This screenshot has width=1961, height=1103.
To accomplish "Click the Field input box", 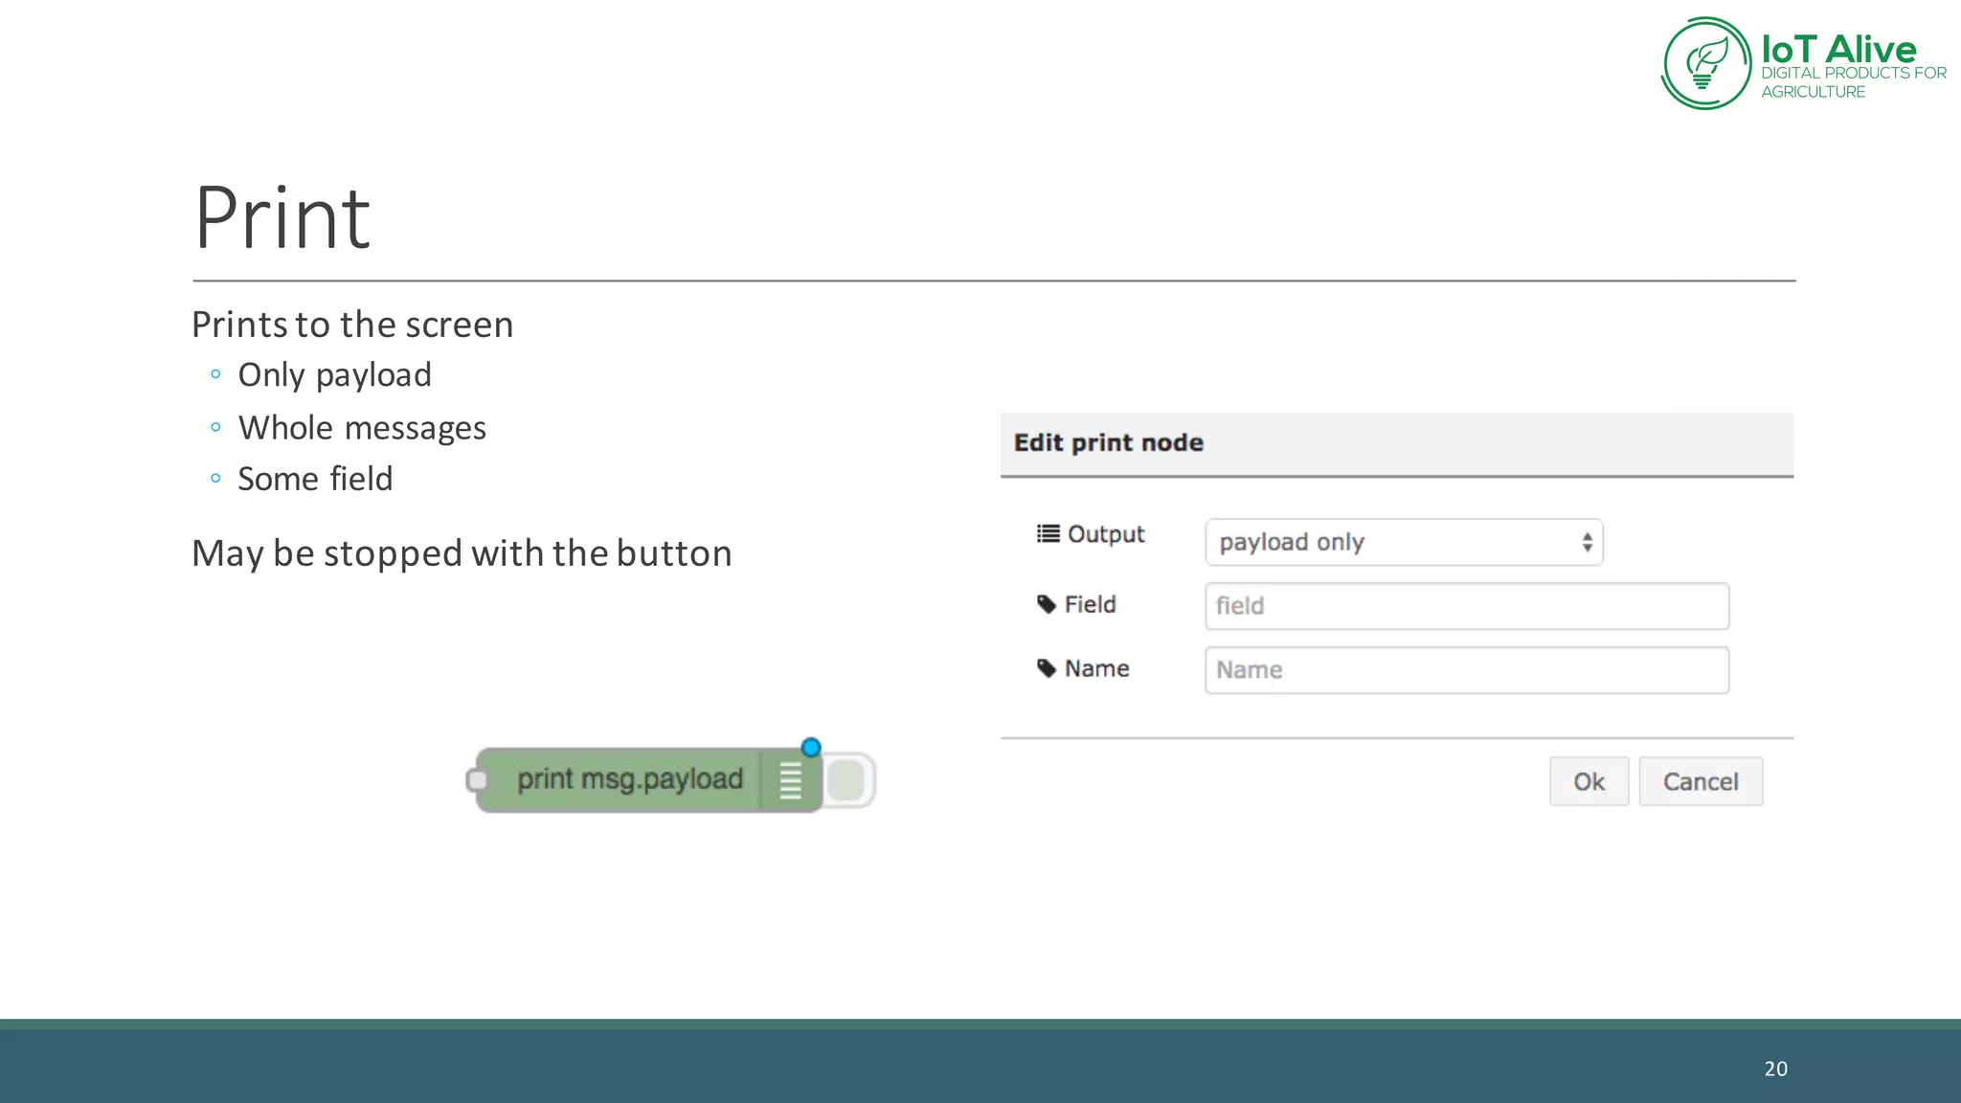I will (x=1467, y=606).
